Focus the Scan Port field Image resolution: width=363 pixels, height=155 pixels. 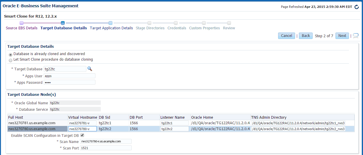[x=106, y=148]
